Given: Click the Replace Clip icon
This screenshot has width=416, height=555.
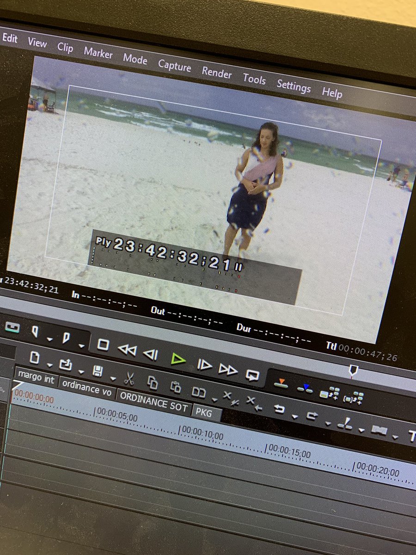Looking at the screenshot, I should 199,392.
